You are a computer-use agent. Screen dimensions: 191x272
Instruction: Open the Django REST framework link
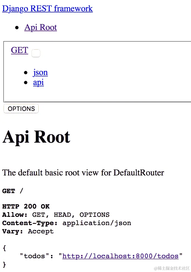click(47, 9)
